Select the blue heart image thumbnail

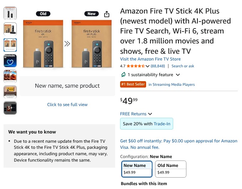10,61
